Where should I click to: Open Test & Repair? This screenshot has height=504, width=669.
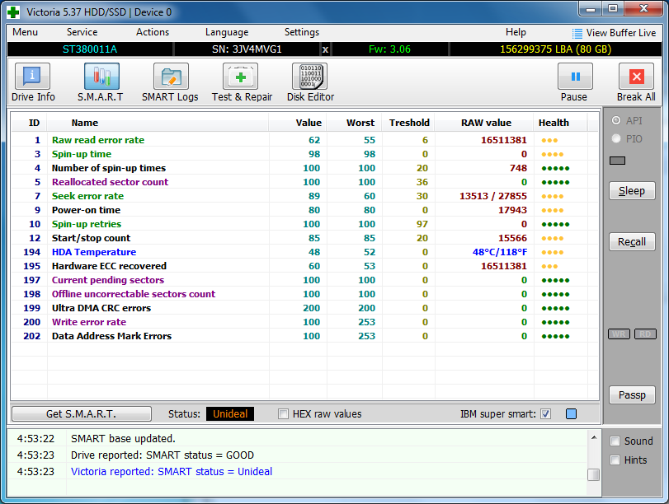[x=242, y=82]
